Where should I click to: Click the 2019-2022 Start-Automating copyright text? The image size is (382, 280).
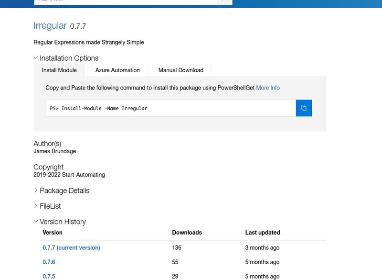pos(69,175)
